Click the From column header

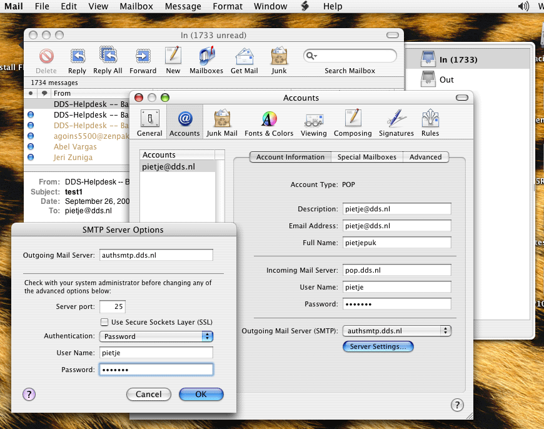coord(90,93)
